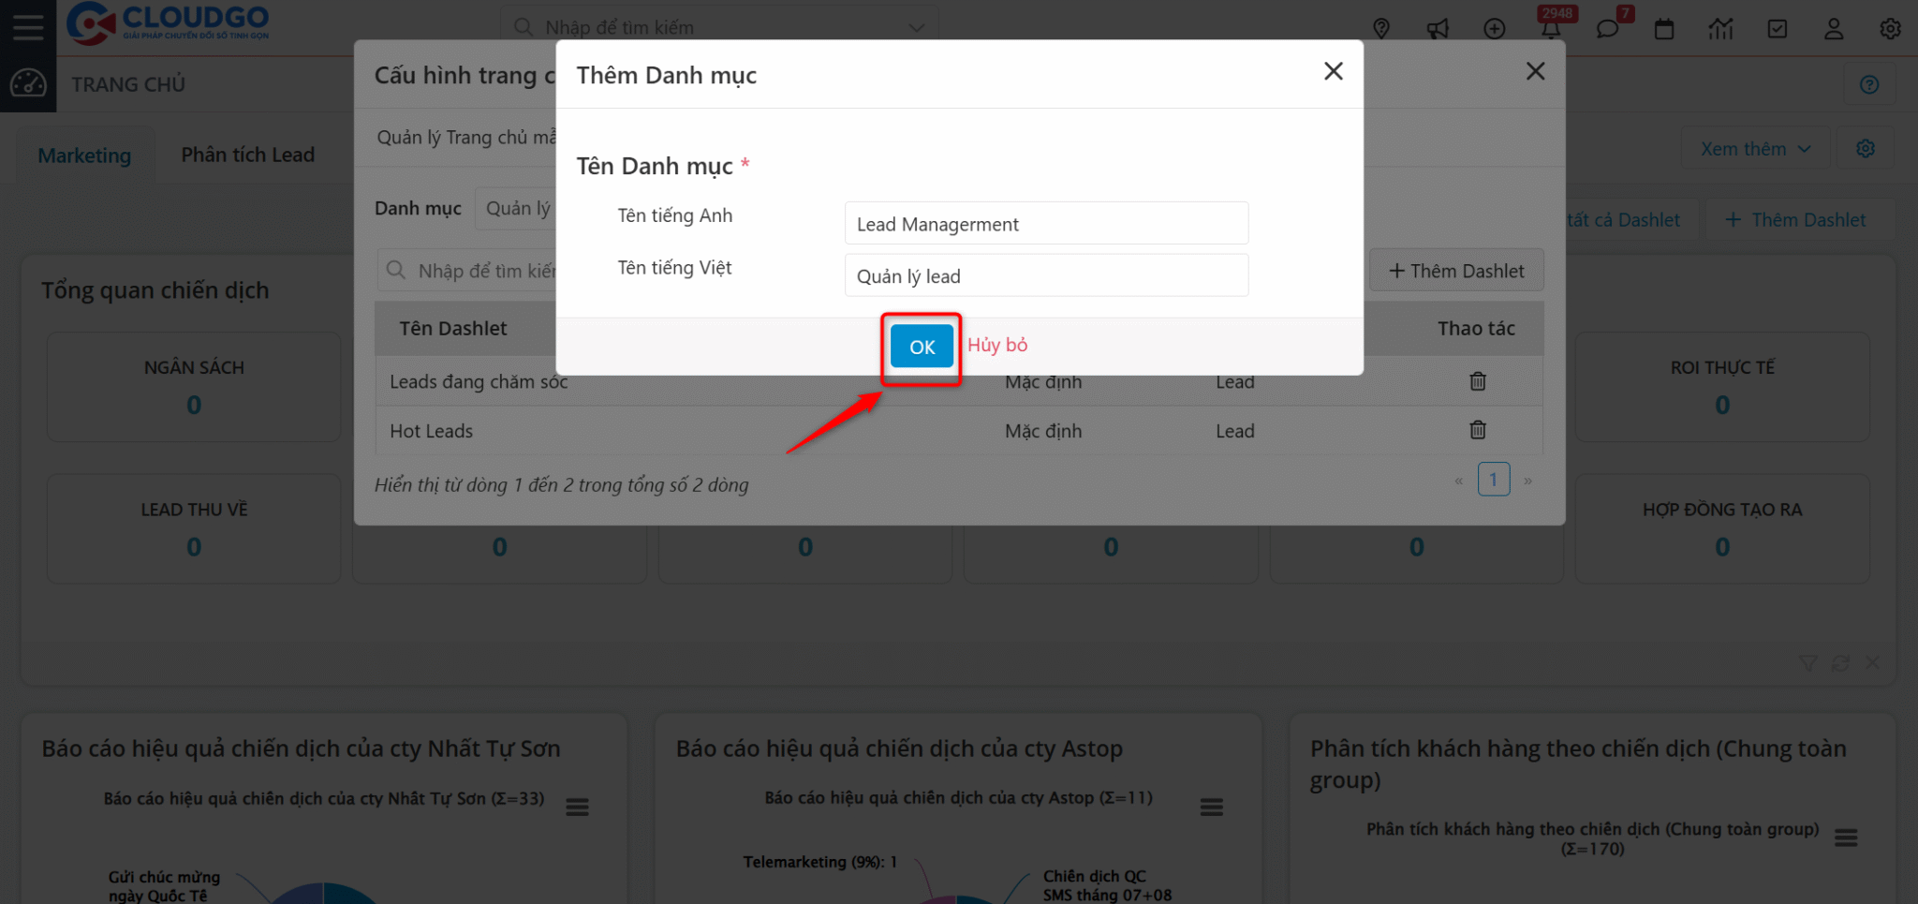The width and height of the screenshot is (1918, 904).
Task: Refresh the campaign overview widget
Action: coord(1840,663)
